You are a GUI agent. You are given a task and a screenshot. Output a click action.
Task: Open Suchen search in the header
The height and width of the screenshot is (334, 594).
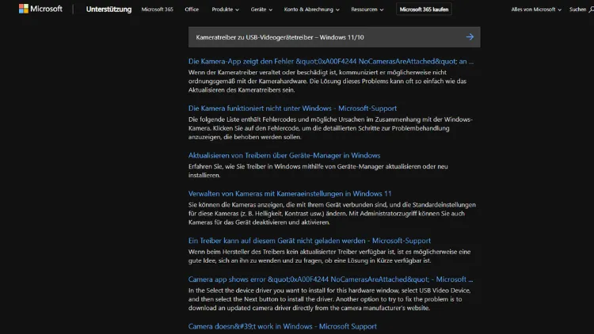pyautogui.click(x=581, y=9)
